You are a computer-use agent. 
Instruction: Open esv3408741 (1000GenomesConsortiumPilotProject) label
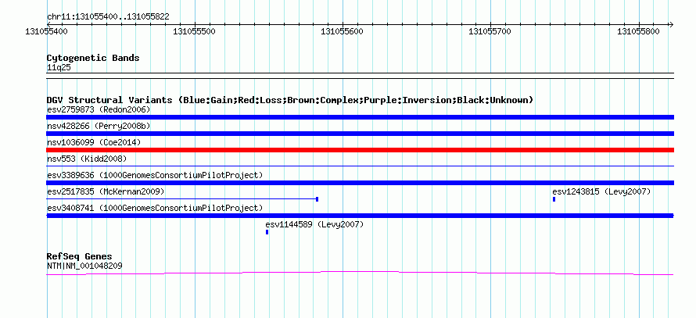coord(155,208)
